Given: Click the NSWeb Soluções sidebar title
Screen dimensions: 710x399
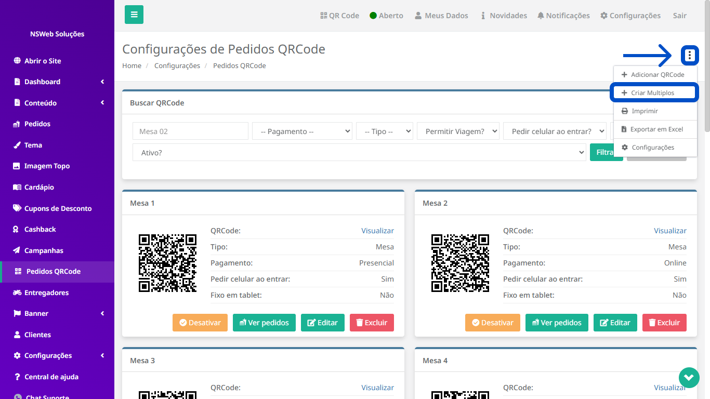Looking at the screenshot, I should pos(57,34).
